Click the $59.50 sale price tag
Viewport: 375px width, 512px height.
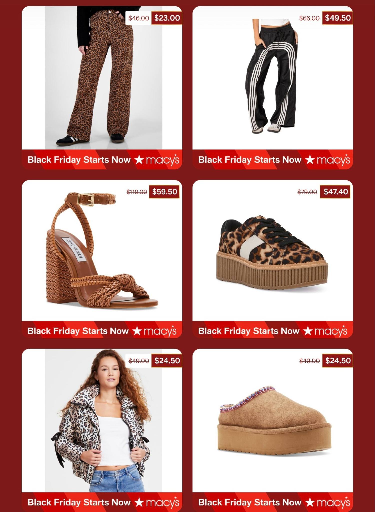click(165, 192)
